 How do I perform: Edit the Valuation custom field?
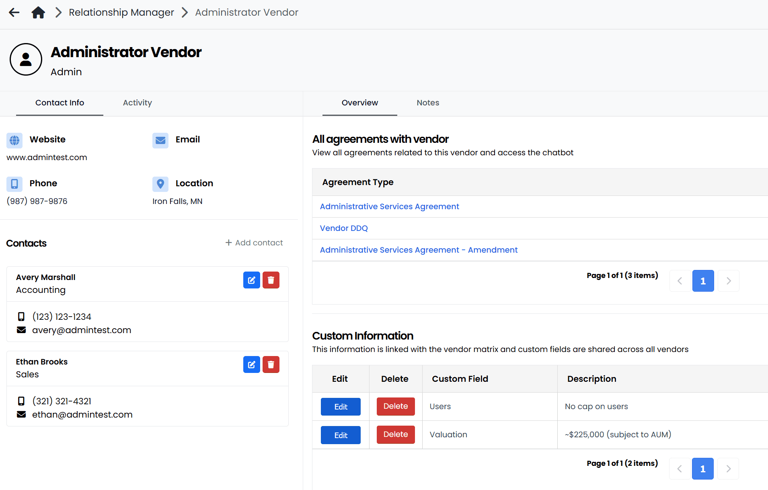pyautogui.click(x=341, y=435)
